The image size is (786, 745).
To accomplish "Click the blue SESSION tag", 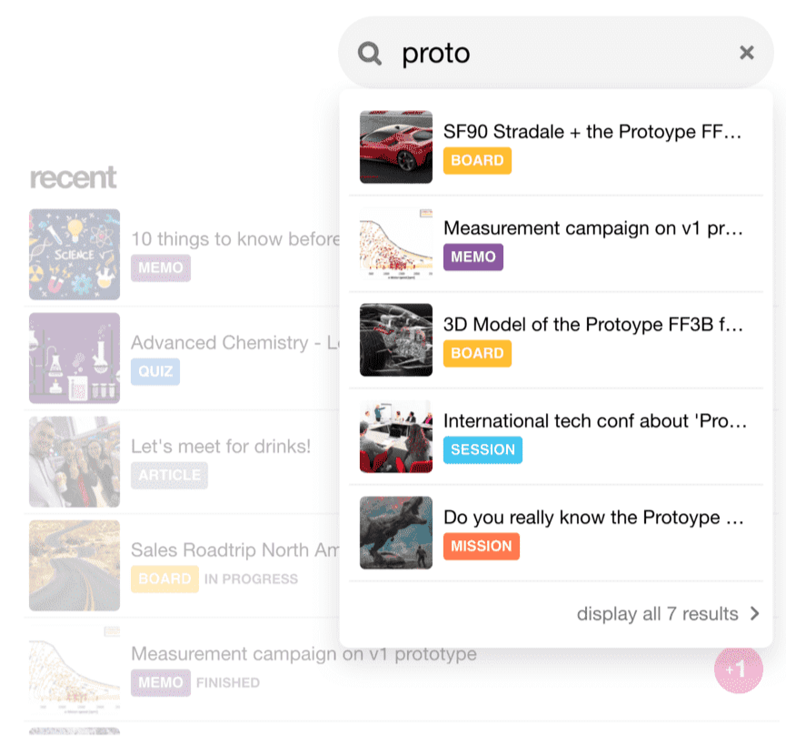I will point(483,449).
